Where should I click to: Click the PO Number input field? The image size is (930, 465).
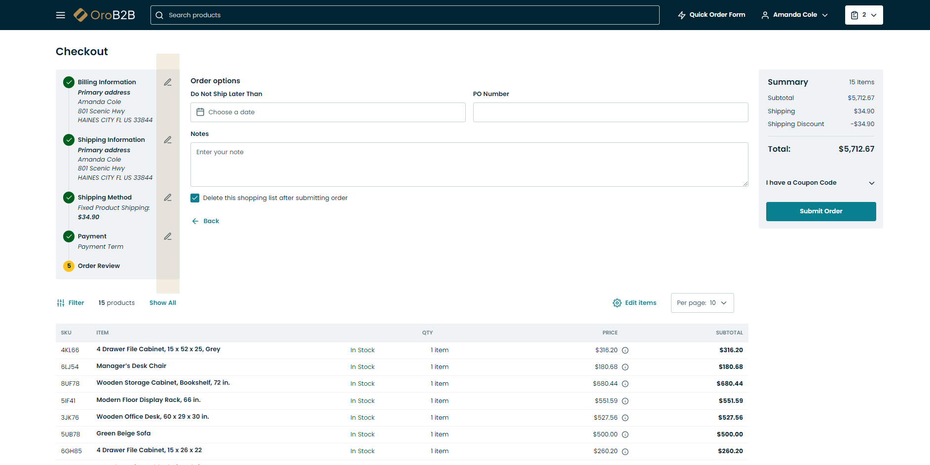coord(610,112)
